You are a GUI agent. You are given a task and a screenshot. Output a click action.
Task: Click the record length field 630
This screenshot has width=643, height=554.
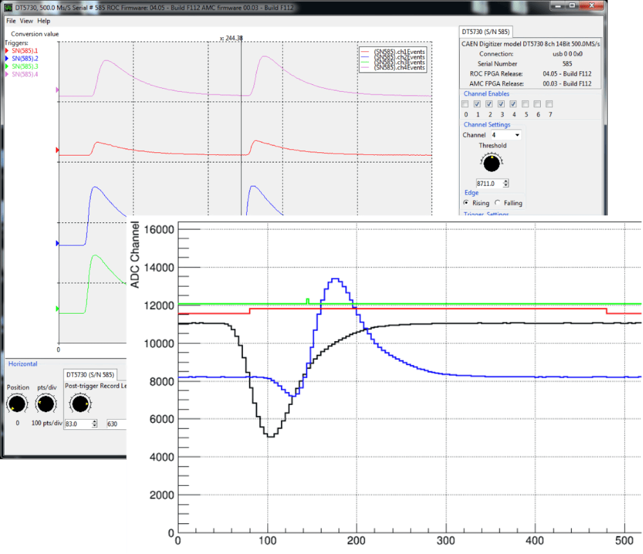pos(116,424)
